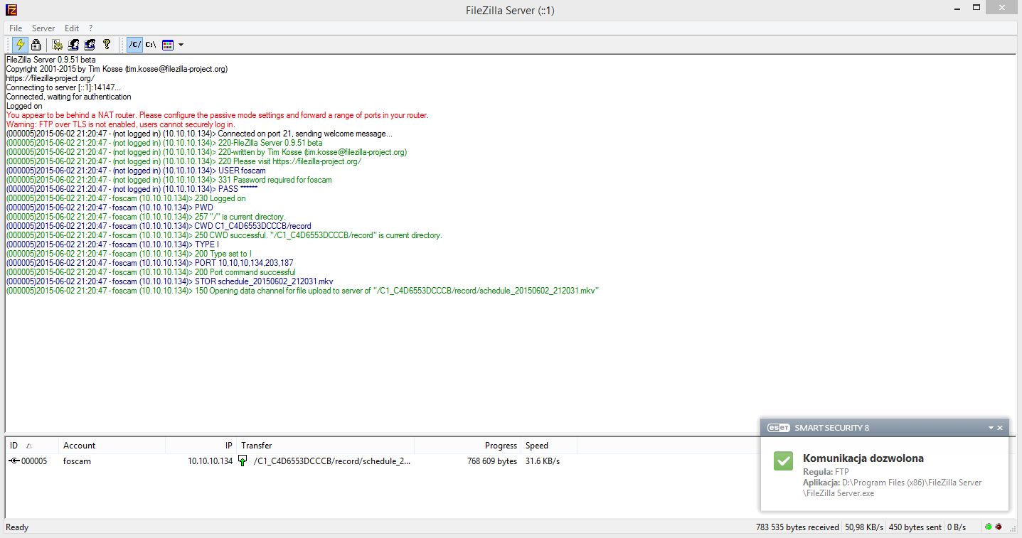Switch to C:\ physical path display

[x=151, y=45]
